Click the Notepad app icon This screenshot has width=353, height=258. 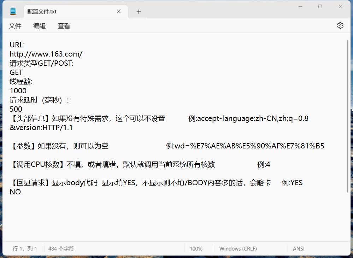coord(13,11)
